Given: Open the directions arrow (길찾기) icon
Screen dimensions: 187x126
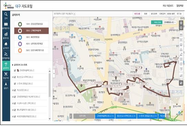Looking at the screenshot, I should (x=6, y=85).
